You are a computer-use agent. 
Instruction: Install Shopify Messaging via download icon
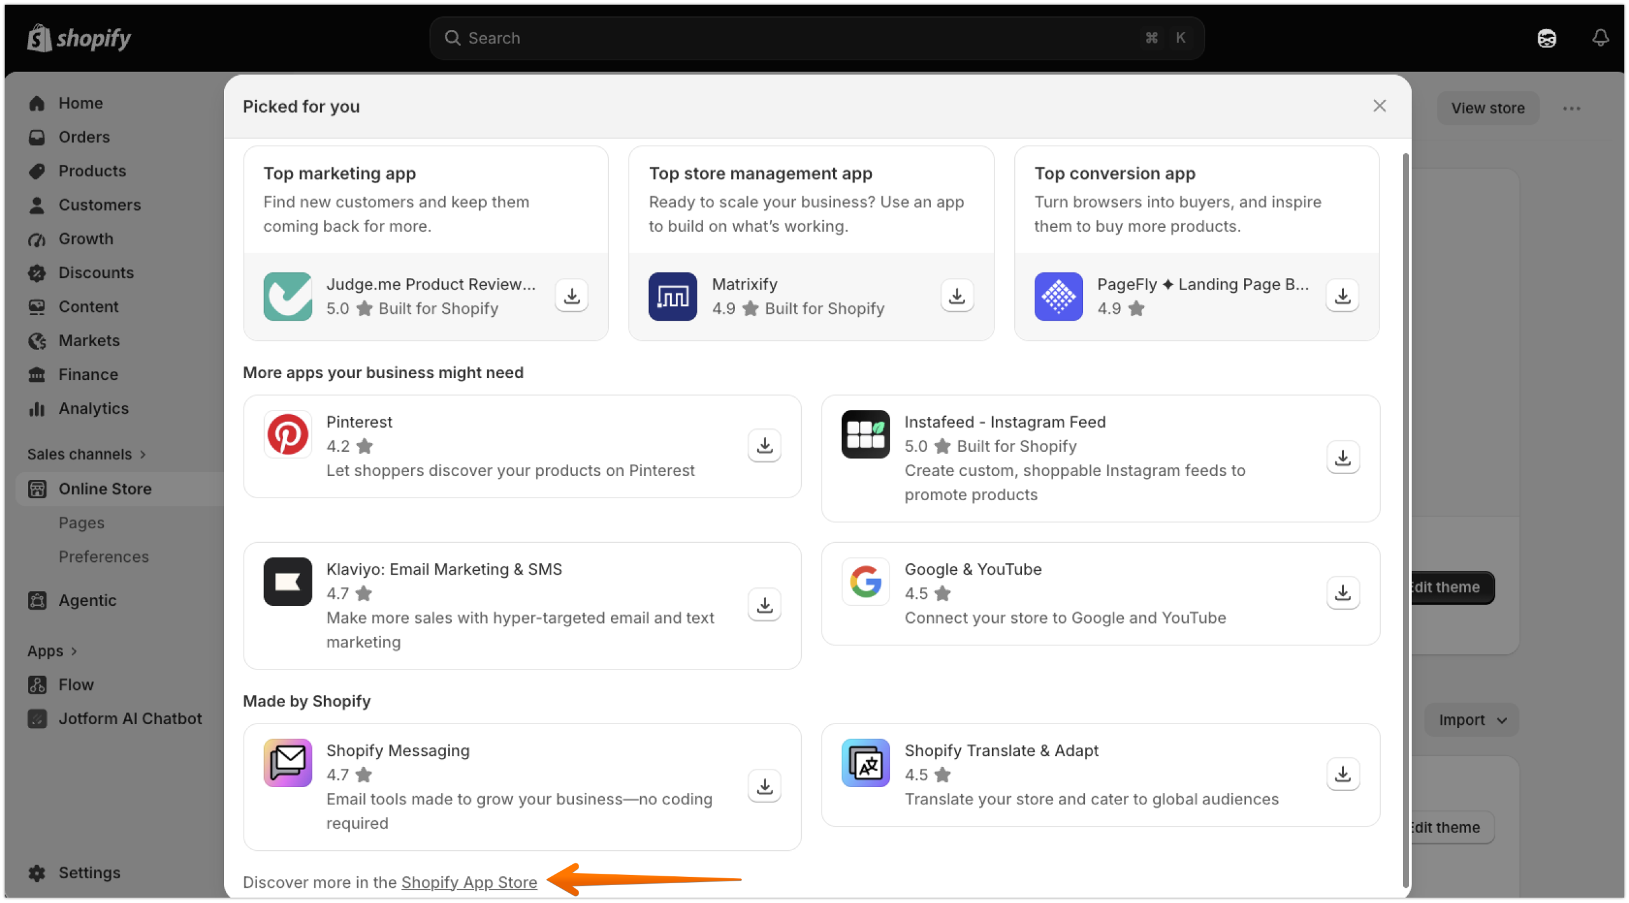tap(764, 787)
